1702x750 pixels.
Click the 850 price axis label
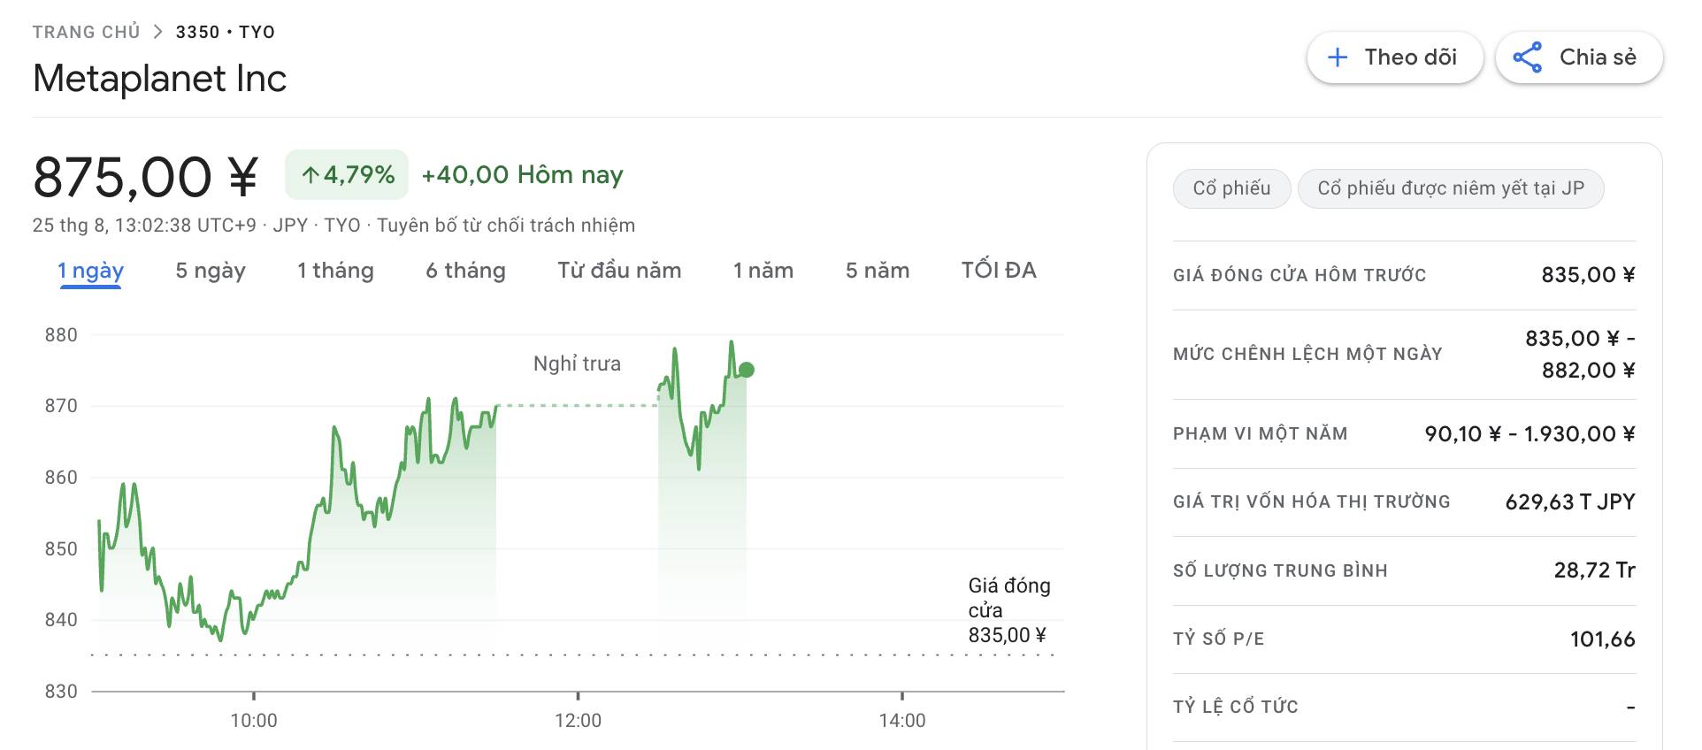coord(61,549)
